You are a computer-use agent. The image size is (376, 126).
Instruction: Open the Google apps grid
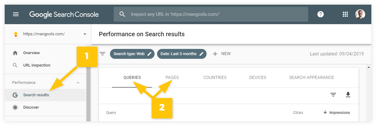click(345, 14)
